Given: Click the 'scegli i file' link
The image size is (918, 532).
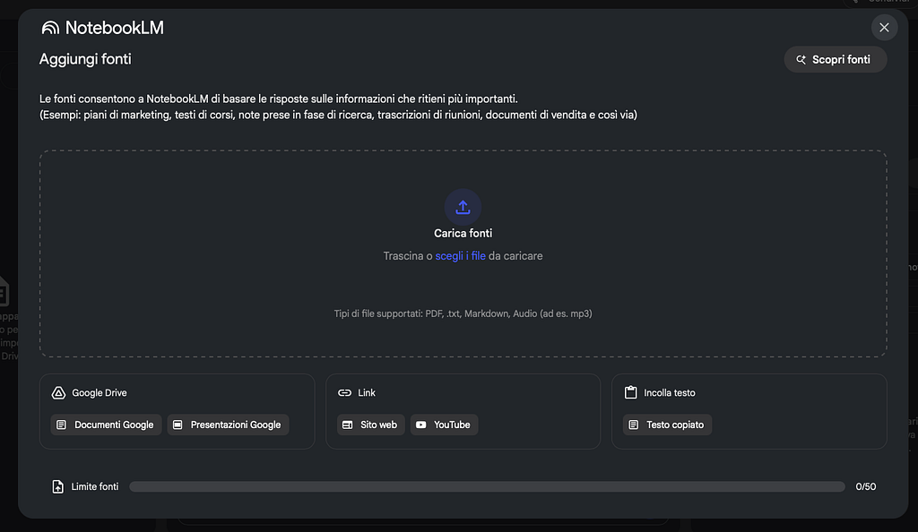Looking at the screenshot, I should click(460, 256).
